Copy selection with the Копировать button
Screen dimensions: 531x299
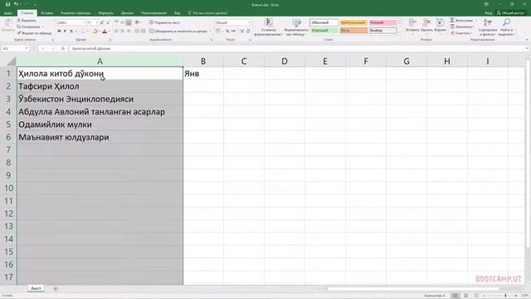(30, 27)
